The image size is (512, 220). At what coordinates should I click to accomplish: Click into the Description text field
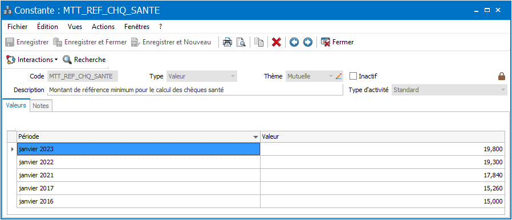[x=195, y=90]
